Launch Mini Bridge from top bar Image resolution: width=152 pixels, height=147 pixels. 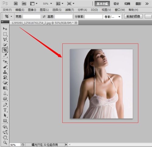pyautogui.click(x=24, y=4)
